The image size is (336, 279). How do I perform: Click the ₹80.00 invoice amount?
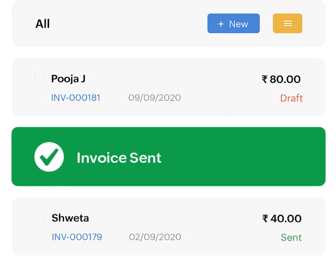(x=281, y=79)
